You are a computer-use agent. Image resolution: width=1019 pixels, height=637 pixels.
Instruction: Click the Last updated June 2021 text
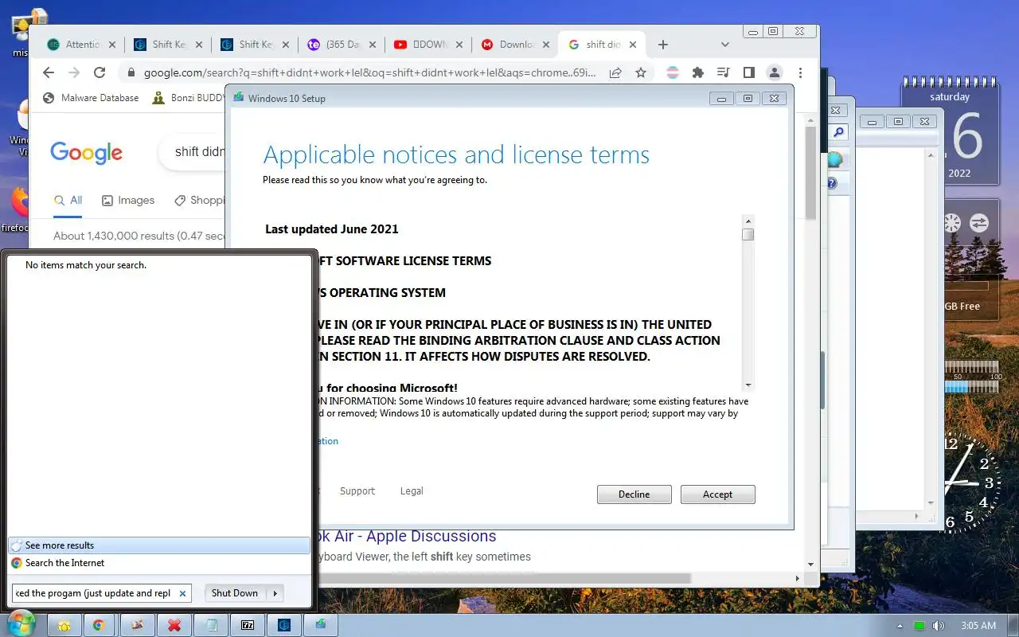pyautogui.click(x=331, y=229)
